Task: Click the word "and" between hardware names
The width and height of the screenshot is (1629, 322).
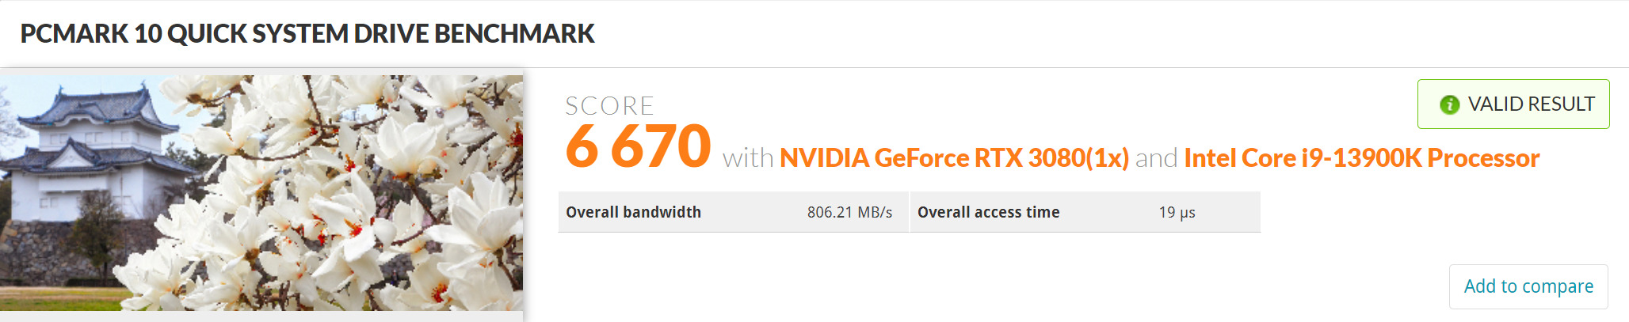Action: pyautogui.click(x=1156, y=158)
